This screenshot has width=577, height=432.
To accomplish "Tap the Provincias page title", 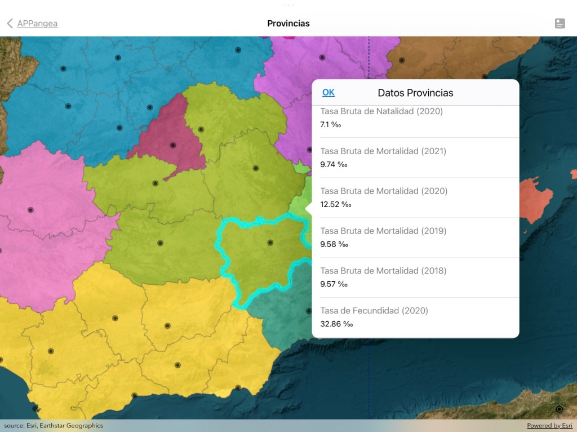I will point(288,23).
